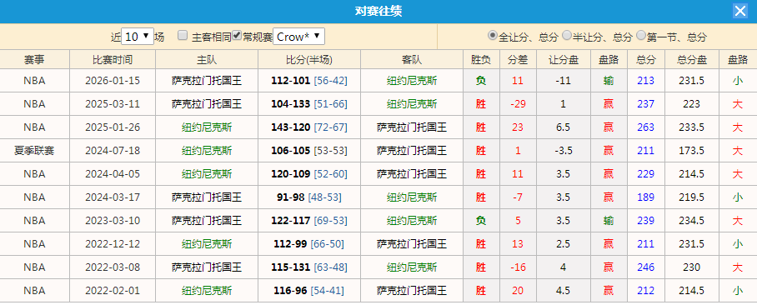Tick the 主客相同 checkbox

point(183,35)
